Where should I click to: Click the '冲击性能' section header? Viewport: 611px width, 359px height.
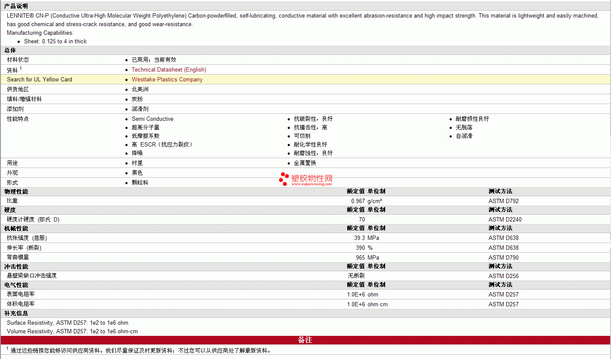click(16, 266)
